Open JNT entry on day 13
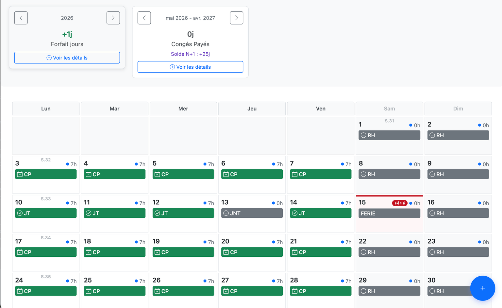 [x=252, y=213]
